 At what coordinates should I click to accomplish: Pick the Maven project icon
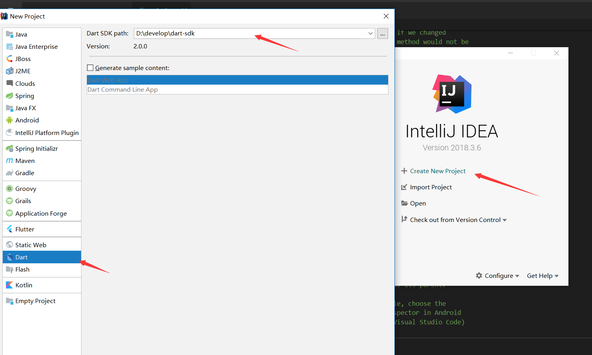coord(9,161)
